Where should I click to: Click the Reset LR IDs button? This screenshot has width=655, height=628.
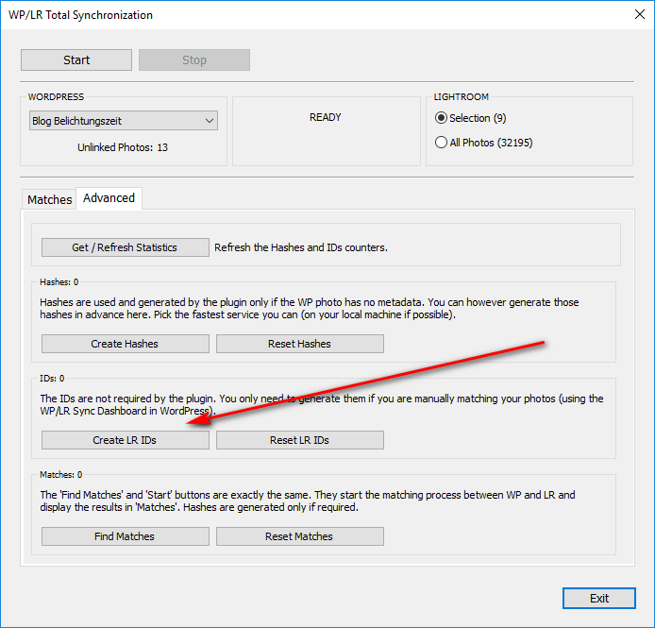(300, 440)
